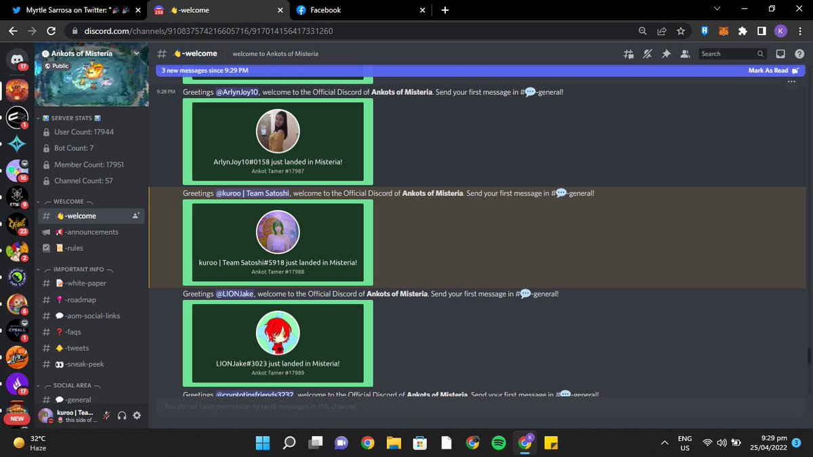Open File Explorer from taskbar

click(394, 443)
